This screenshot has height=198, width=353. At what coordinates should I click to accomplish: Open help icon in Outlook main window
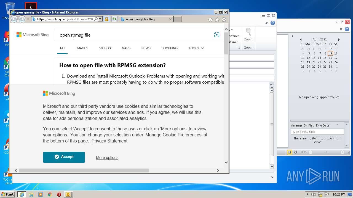(347, 29)
